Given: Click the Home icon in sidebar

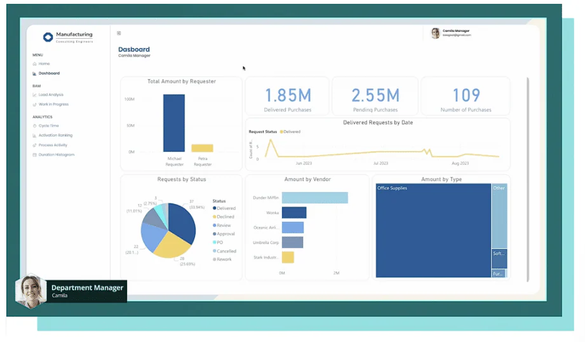Looking at the screenshot, I should 35,64.
